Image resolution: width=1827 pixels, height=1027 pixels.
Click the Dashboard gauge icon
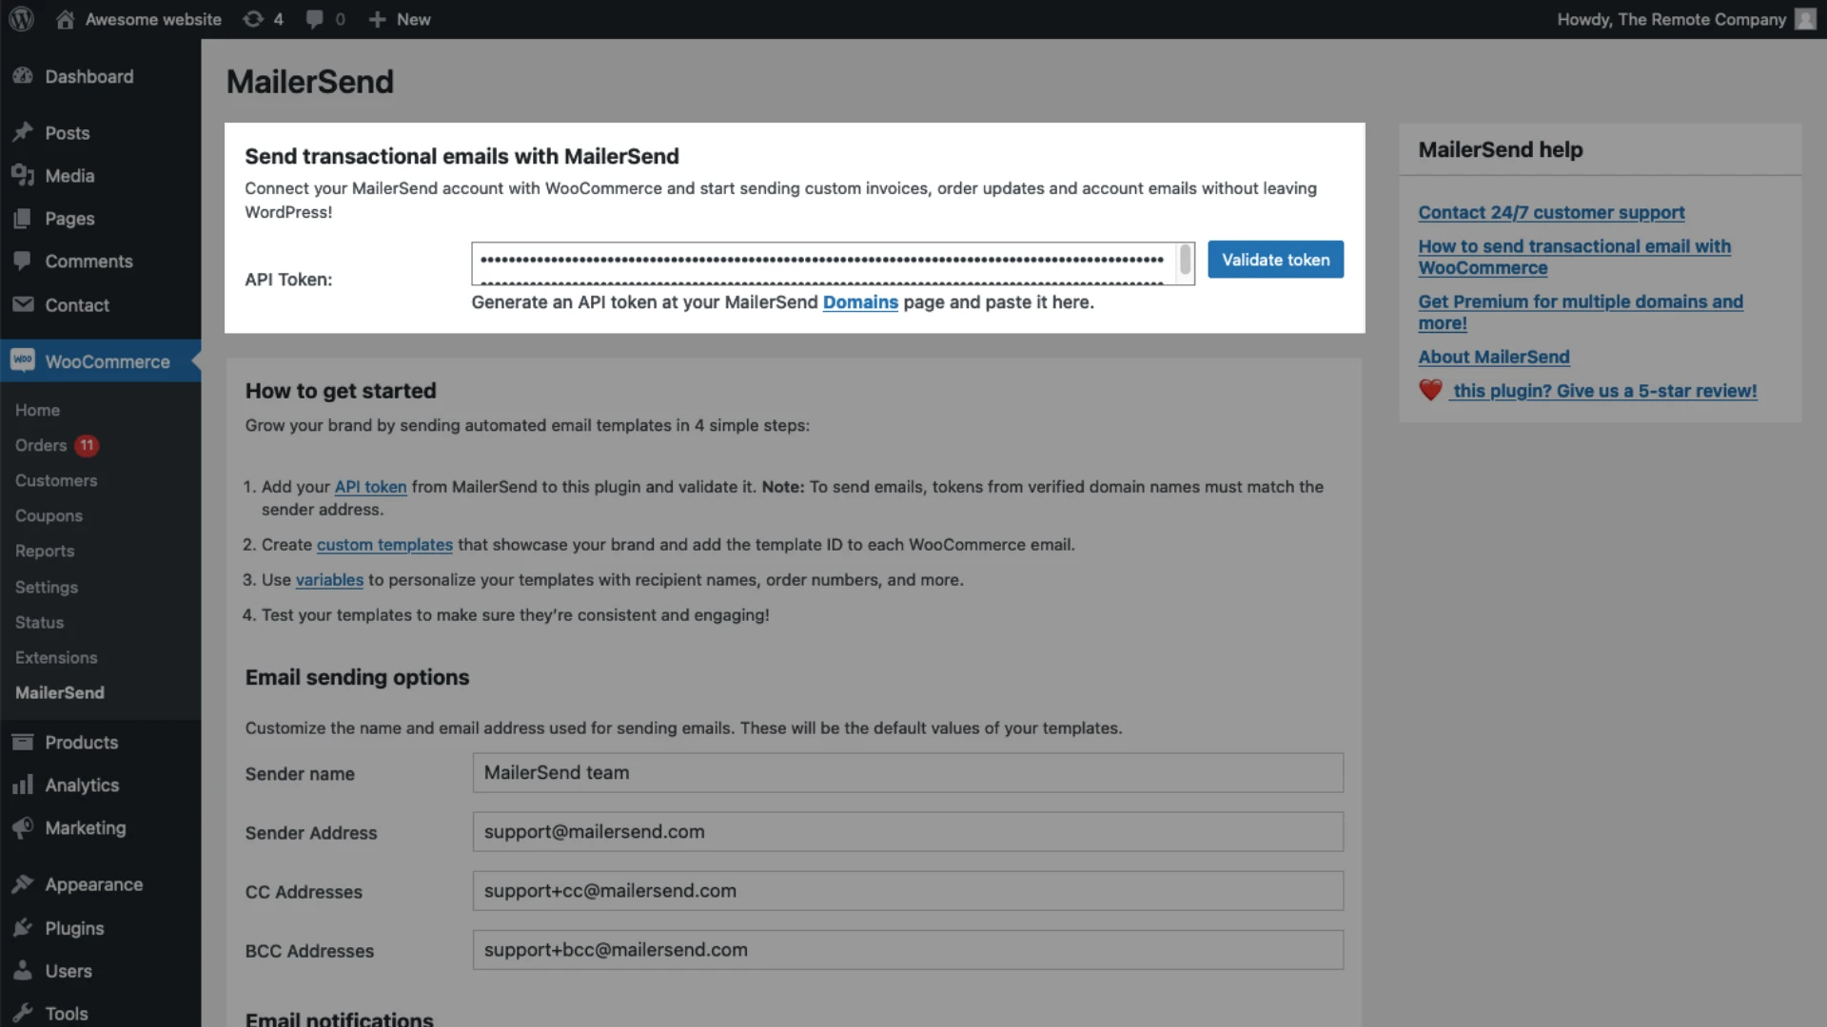[23, 76]
